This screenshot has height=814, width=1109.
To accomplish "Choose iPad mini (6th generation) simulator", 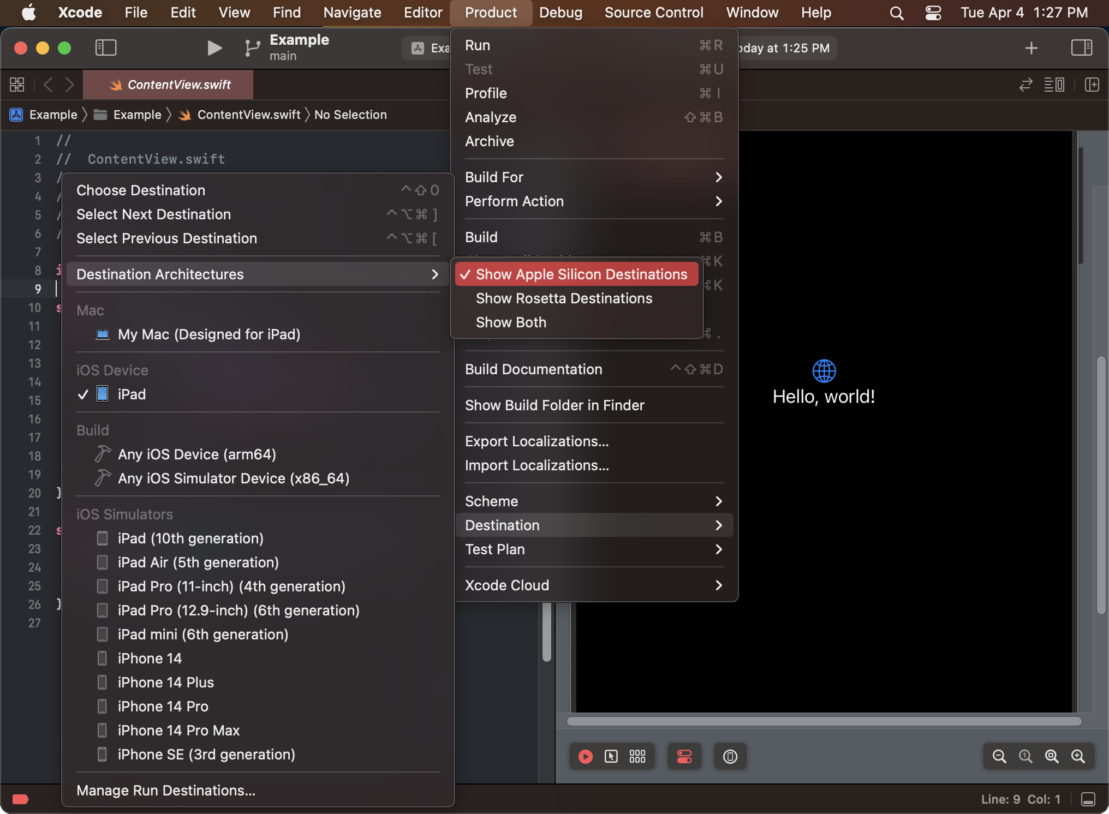I will (x=258, y=635).
